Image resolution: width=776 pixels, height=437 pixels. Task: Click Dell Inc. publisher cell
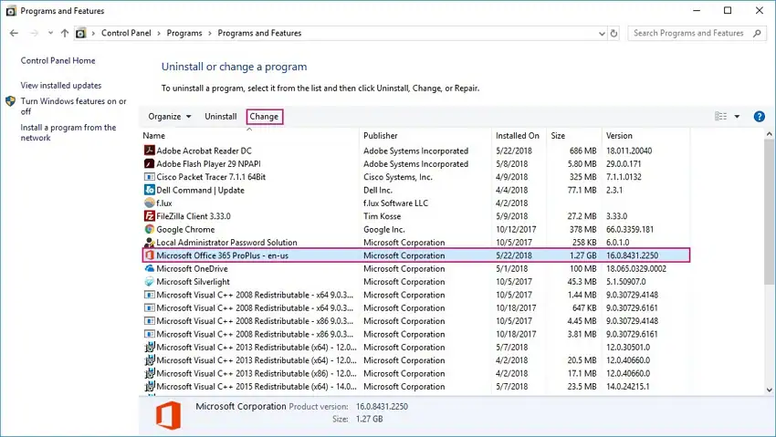tap(378, 190)
